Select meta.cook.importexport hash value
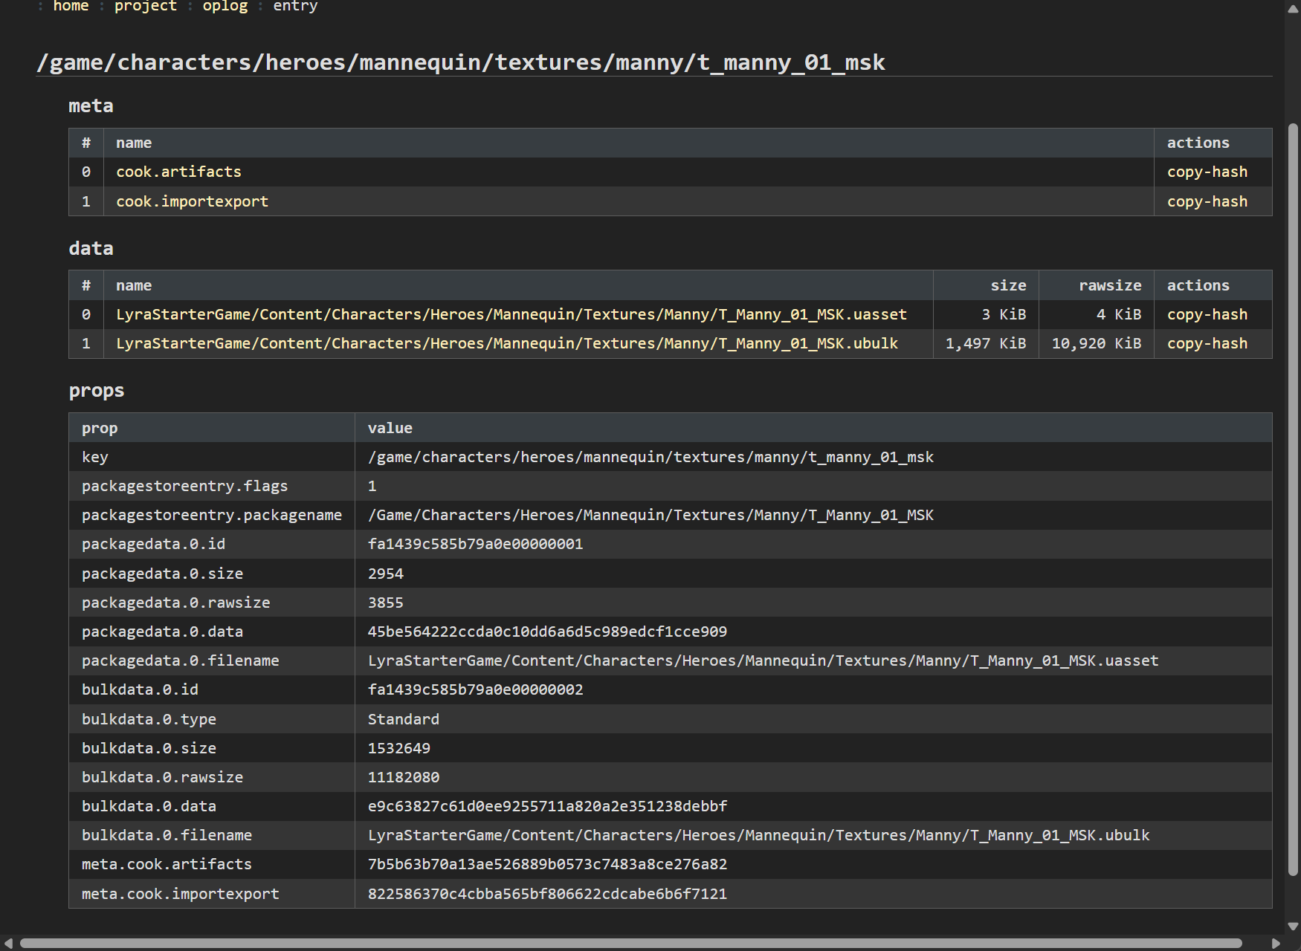1301x951 pixels. pos(547,894)
